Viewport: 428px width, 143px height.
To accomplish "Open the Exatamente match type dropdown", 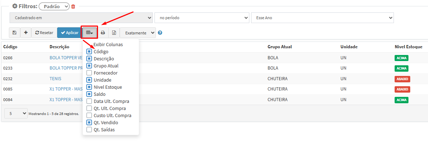I will pos(138,33).
